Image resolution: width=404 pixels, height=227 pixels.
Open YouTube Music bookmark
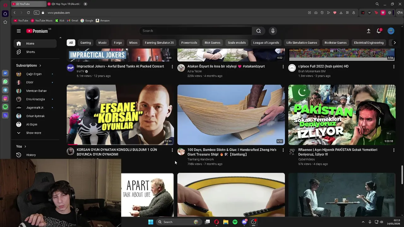point(42,20)
